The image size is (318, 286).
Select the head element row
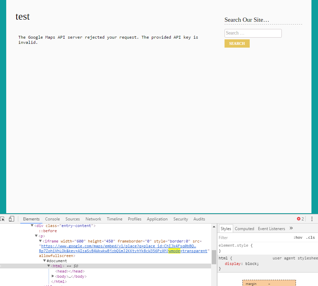point(70,271)
